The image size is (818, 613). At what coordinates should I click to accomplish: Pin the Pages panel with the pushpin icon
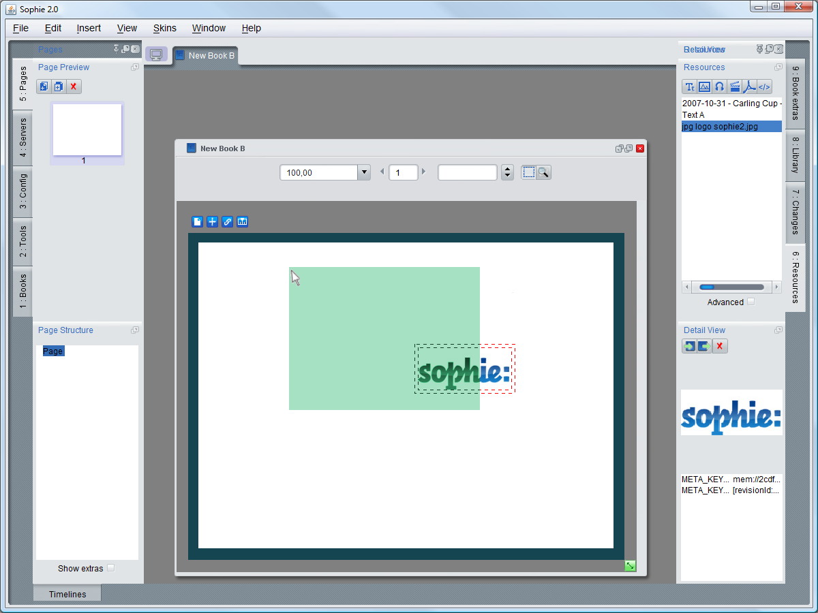(117, 49)
